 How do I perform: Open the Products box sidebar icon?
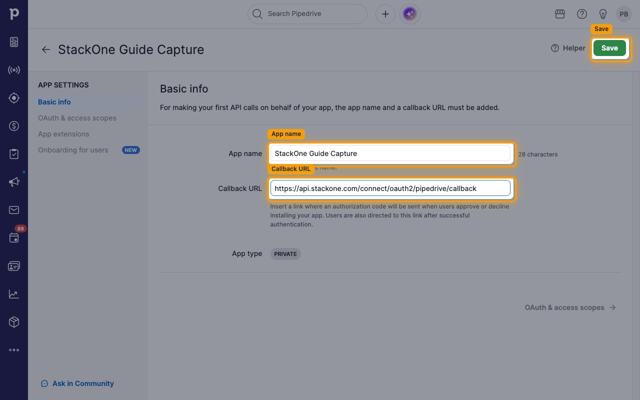tap(14, 322)
